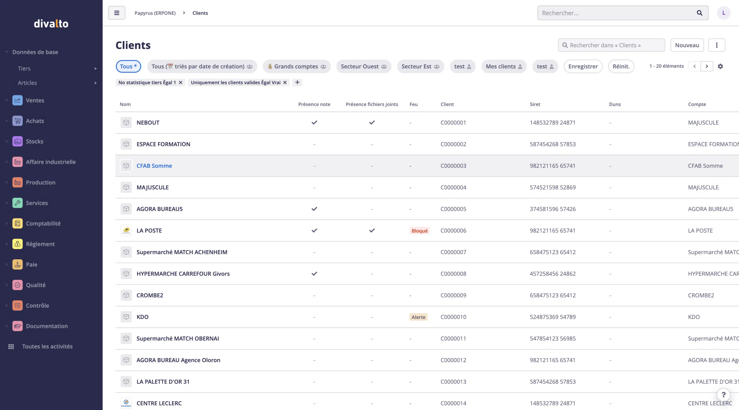This screenshot has height=410, width=739.
Task: Open the three-dot more options menu
Action: [x=716, y=45]
